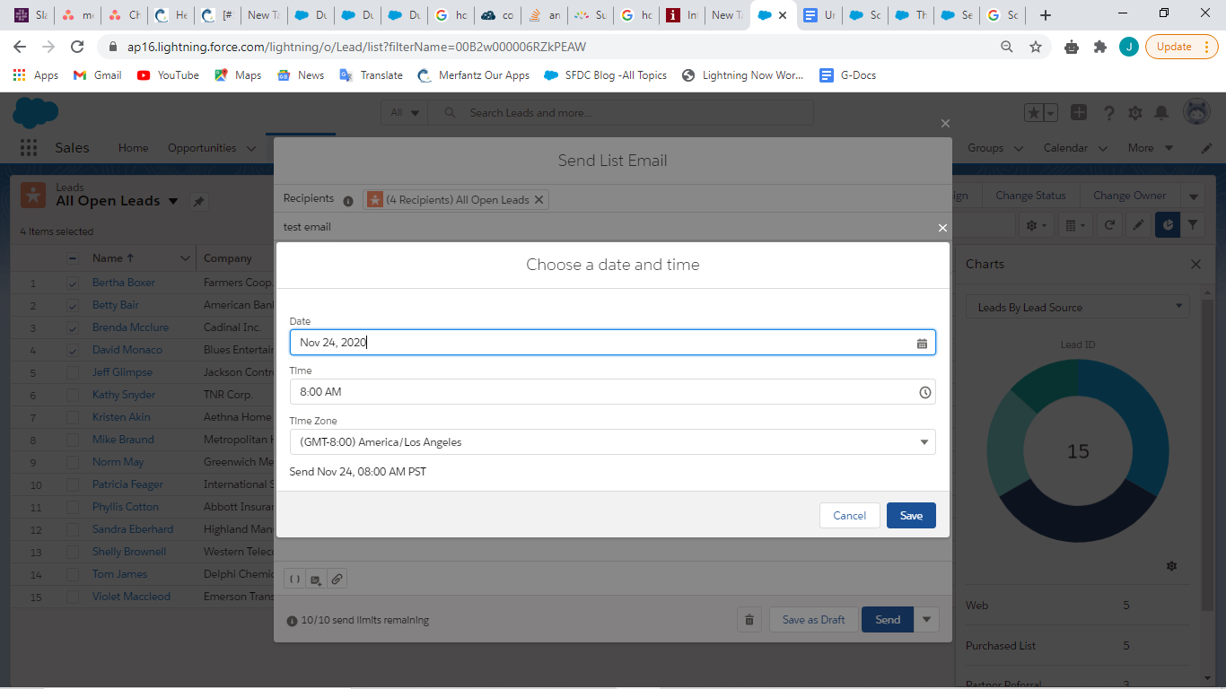The height and width of the screenshot is (689, 1226).
Task: Click the Time input field
Action: coord(612,392)
